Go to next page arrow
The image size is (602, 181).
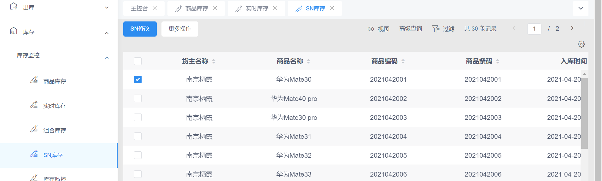[572, 28]
